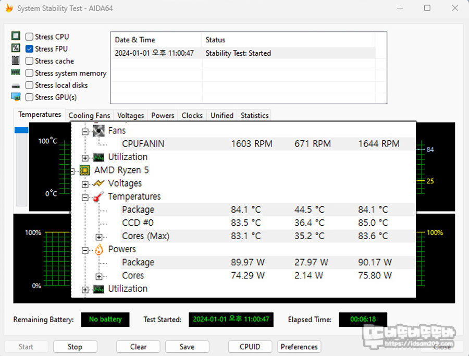
Task: Expand the Cores (Max) temperature node
Action: 99,237
